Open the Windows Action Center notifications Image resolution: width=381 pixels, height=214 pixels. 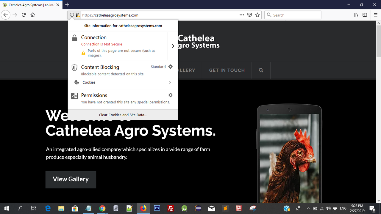pyautogui.click(x=372, y=208)
